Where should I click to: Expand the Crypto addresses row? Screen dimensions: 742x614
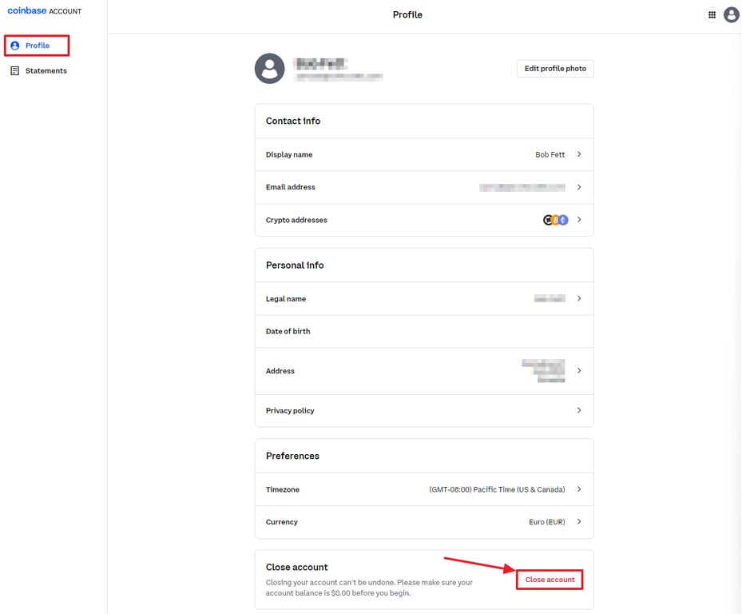423,220
